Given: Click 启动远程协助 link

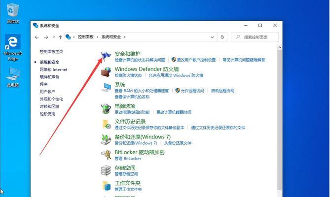Looking at the screenshot, I should (222, 91).
